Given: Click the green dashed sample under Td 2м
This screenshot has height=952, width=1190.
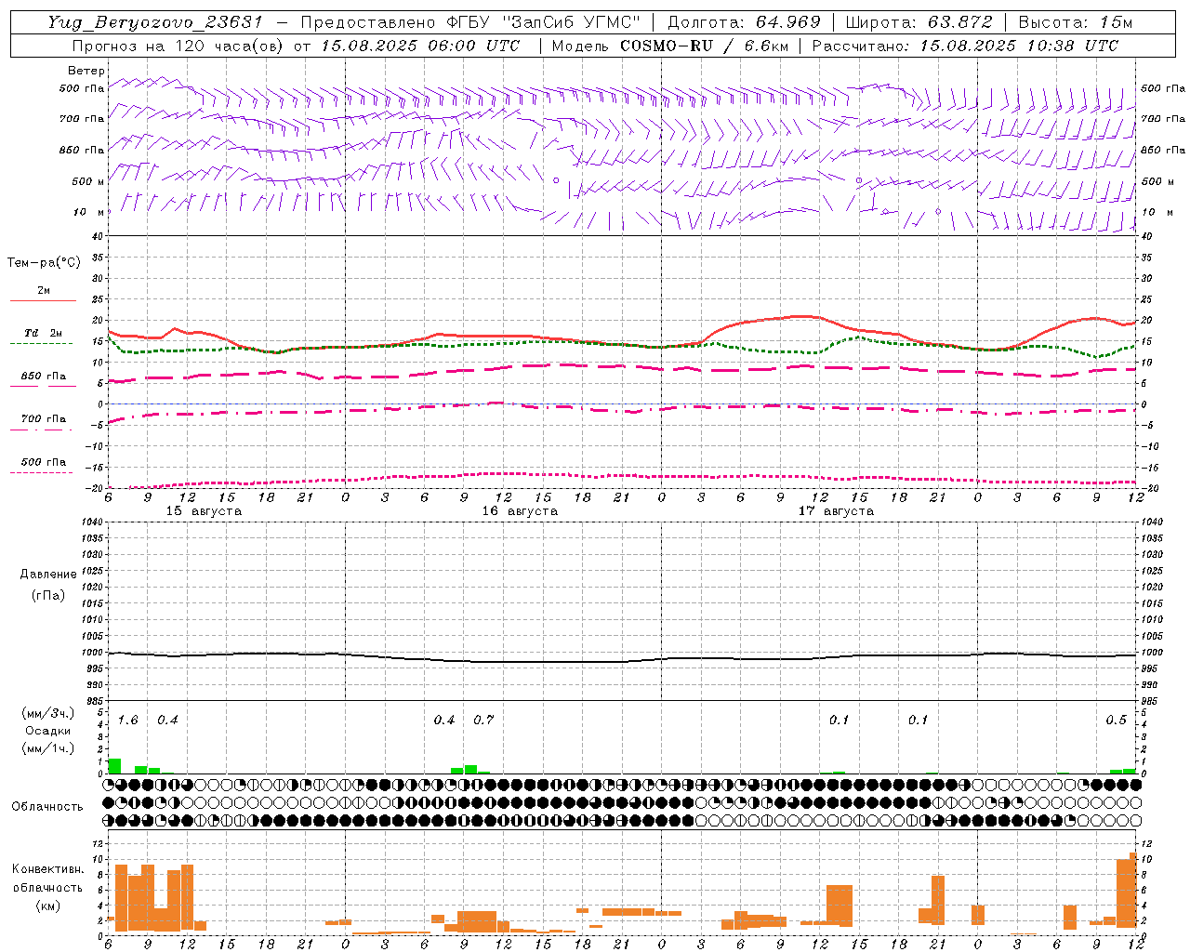Looking at the screenshot, I should tap(41, 343).
